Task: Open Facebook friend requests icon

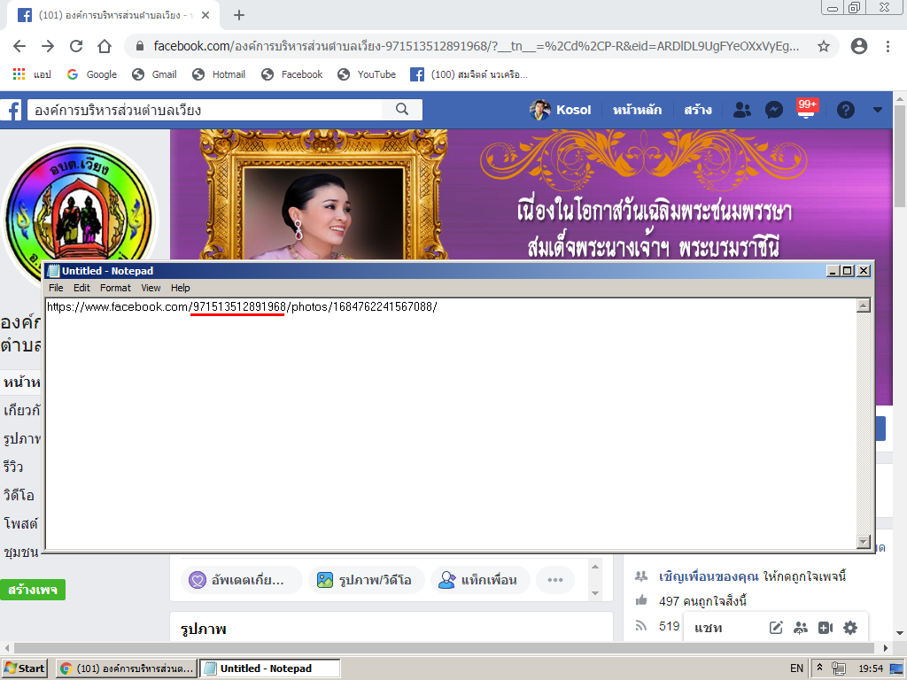Action: coord(742,110)
